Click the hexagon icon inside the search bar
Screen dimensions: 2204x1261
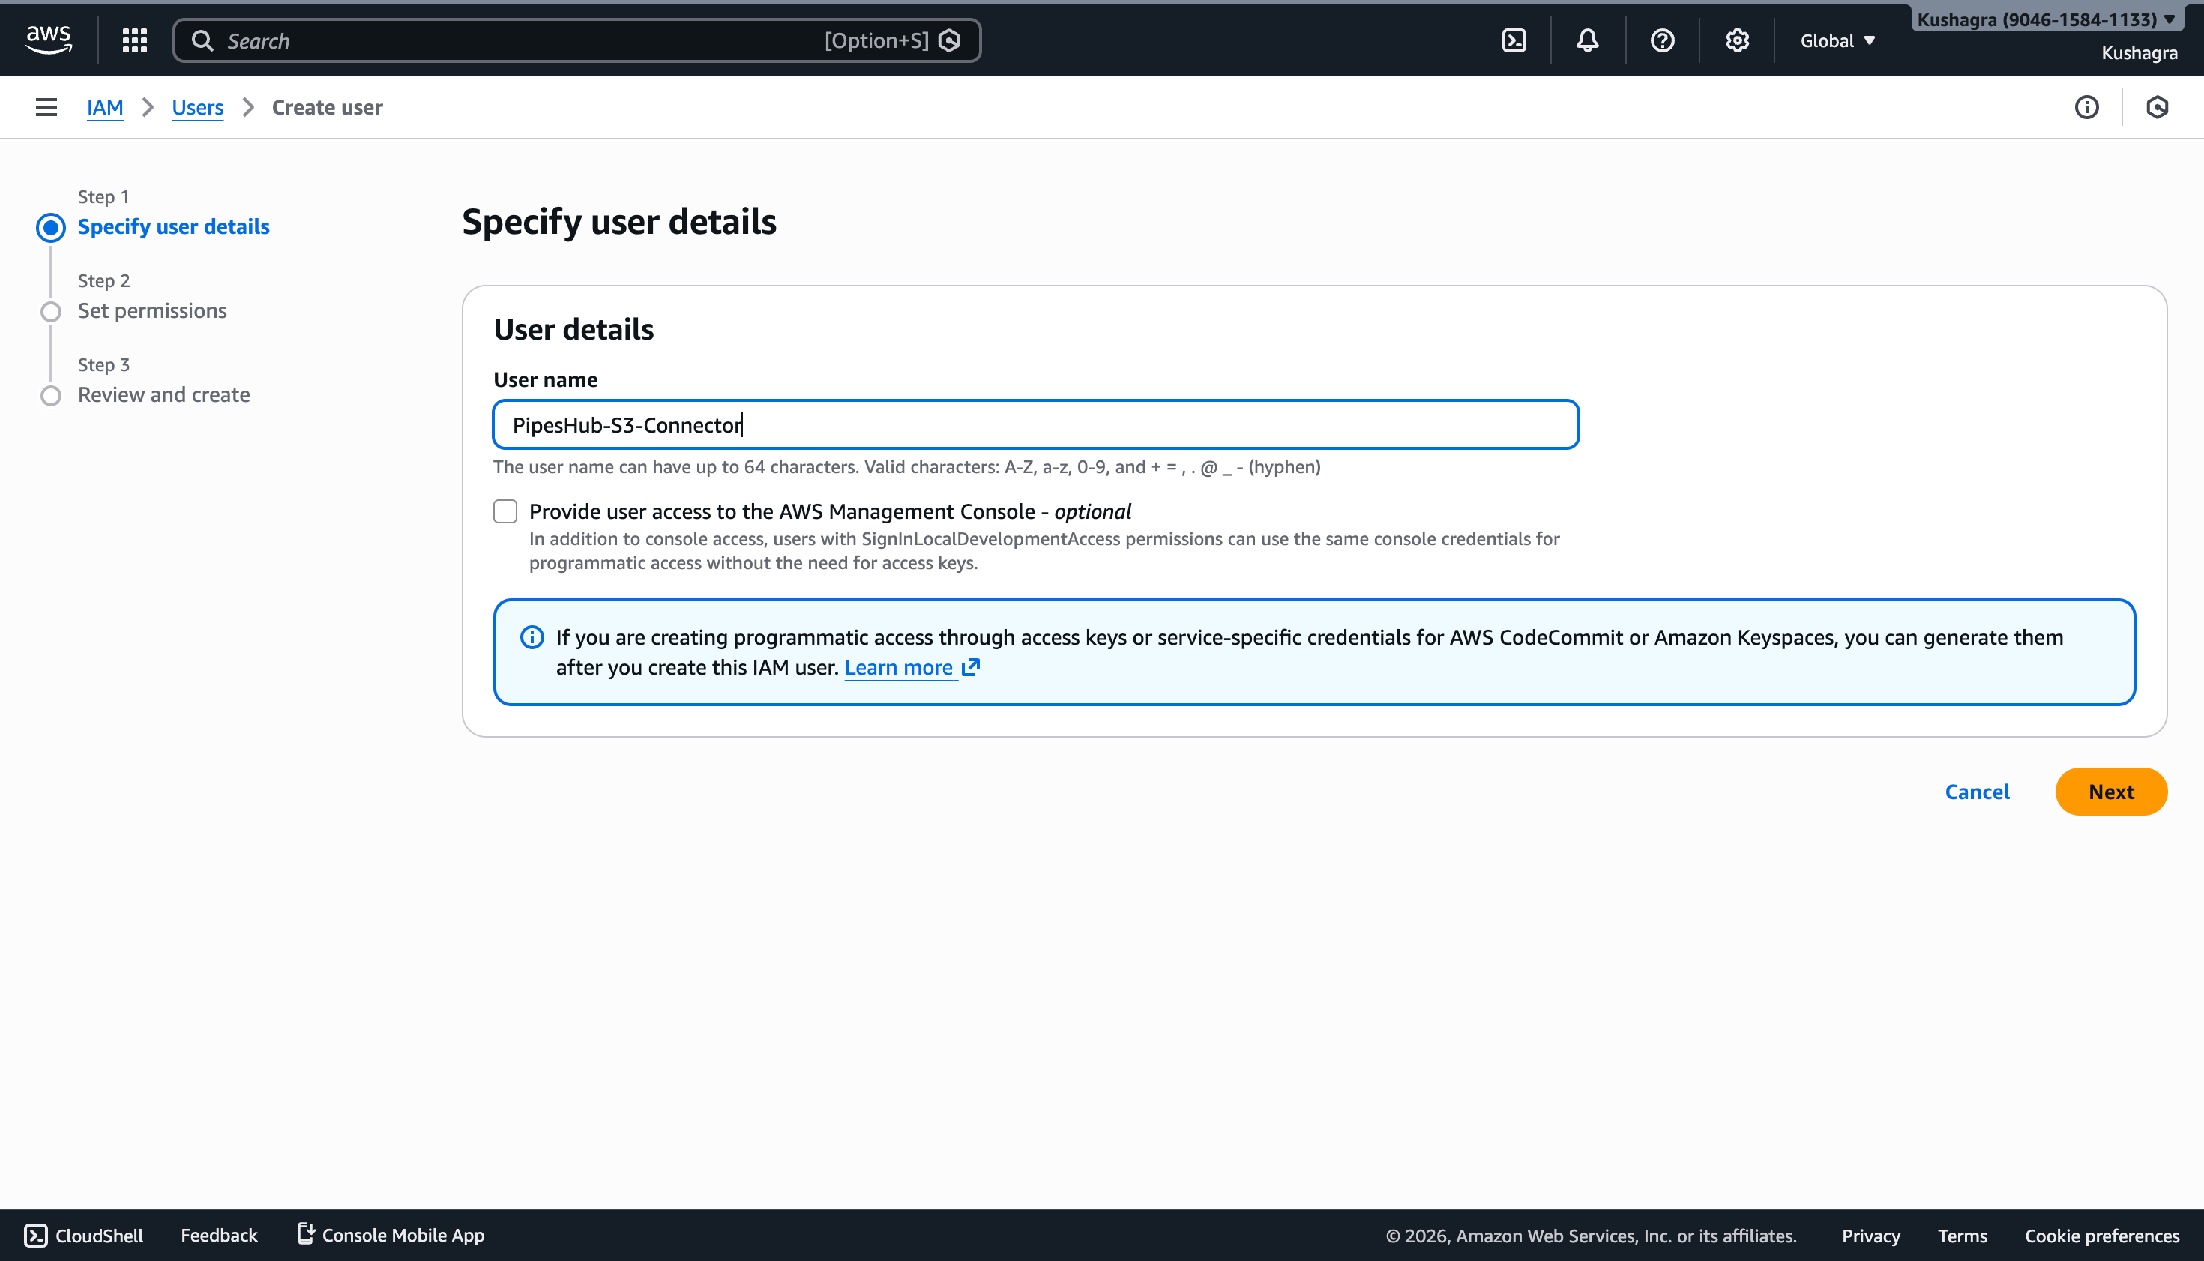click(x=949, y=40)
